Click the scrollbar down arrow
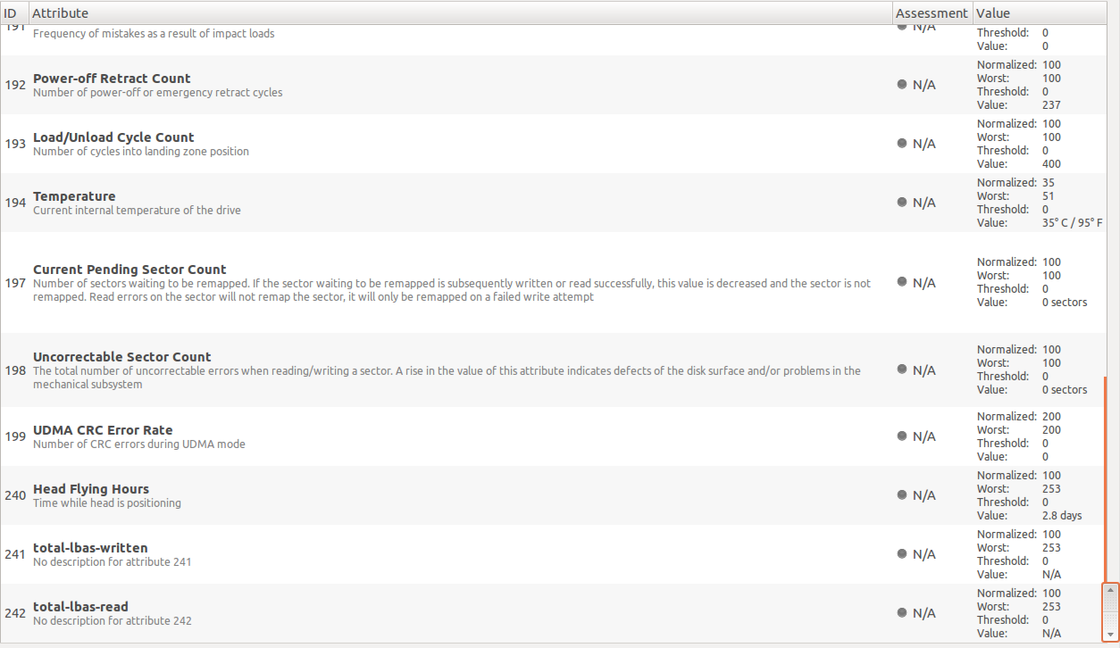Image resolution: width=1120 pixels, height=648 pixels. coord(1110,634)
